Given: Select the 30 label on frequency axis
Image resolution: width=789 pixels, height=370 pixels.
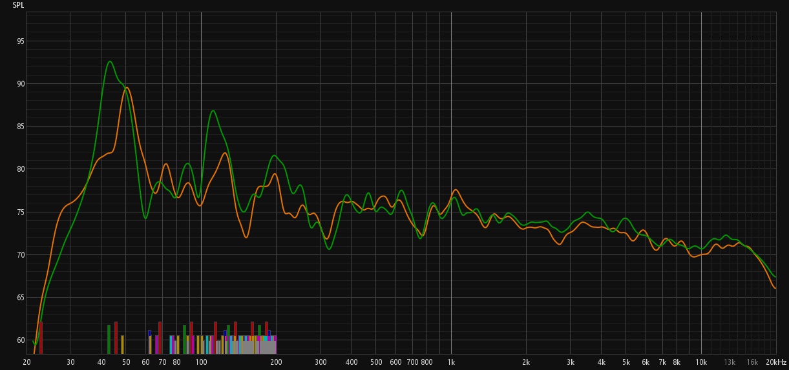Looking at the screenshot, I should coord(70,362).
